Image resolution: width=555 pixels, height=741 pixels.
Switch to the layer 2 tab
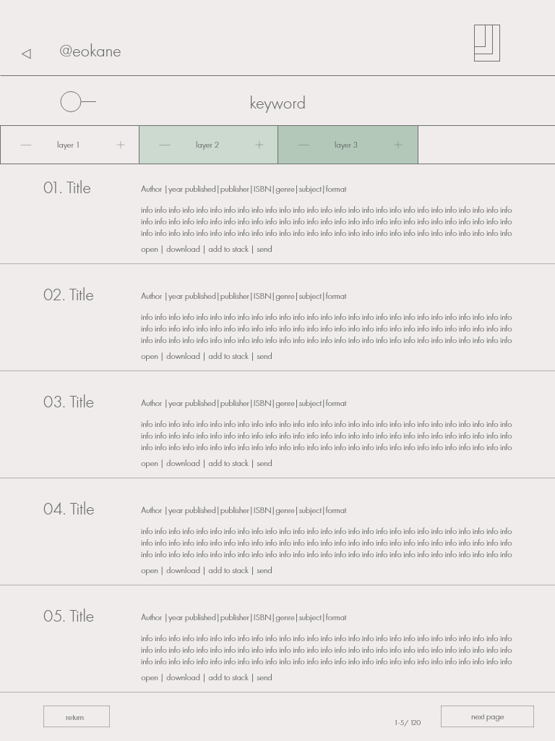click(207, 145)
